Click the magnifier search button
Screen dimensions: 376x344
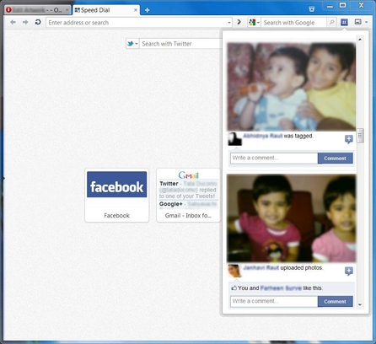click(x=332, y=22)
